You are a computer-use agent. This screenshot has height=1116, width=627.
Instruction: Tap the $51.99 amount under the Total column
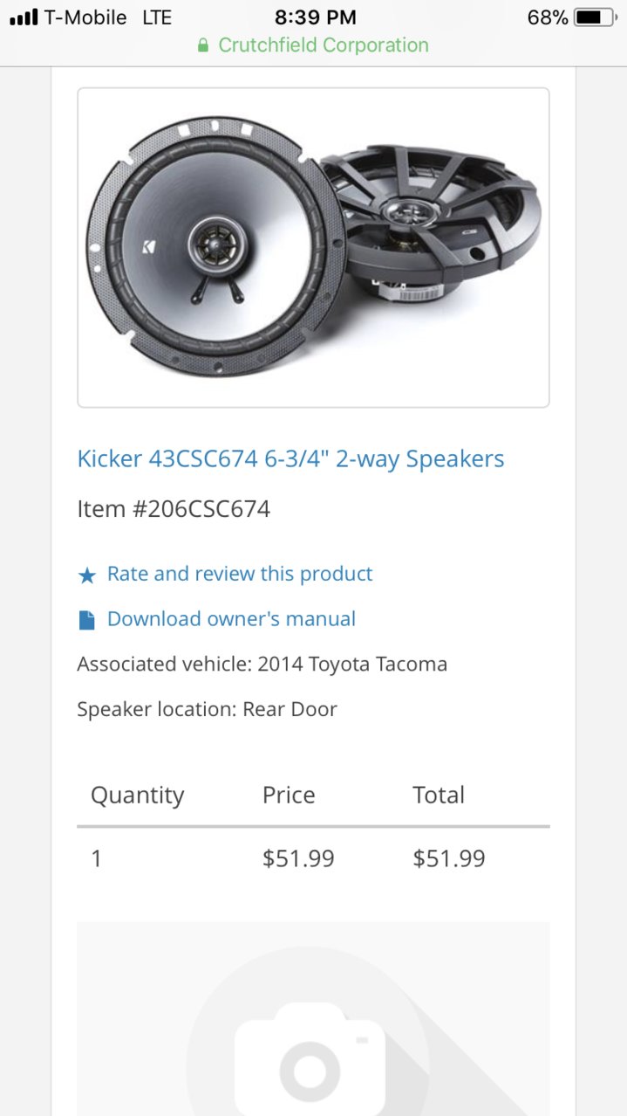point(449,858)
